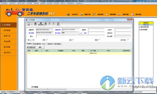Click the 备注 input field

point(70,36)
